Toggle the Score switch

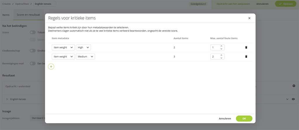point(33,32)
